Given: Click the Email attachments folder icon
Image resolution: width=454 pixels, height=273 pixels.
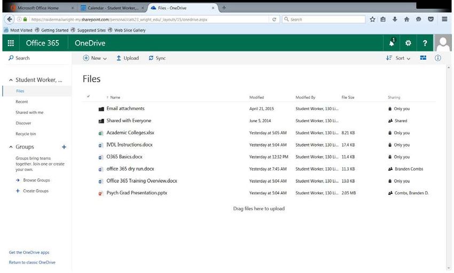Looking at the screenshot, I should click(x=101, y=109).
